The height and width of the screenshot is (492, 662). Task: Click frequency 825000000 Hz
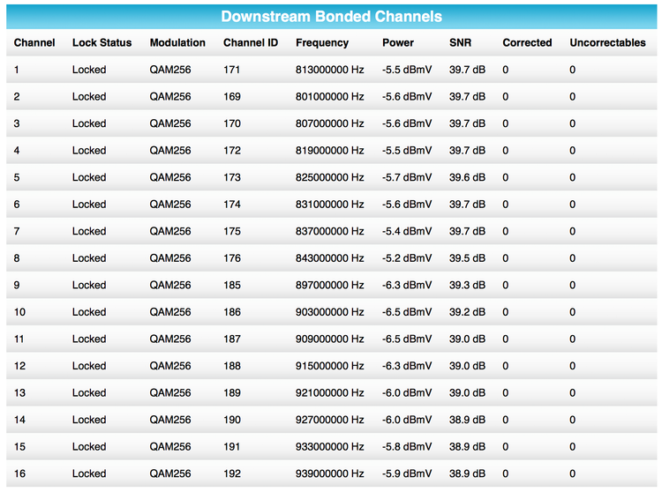[330, 177]
